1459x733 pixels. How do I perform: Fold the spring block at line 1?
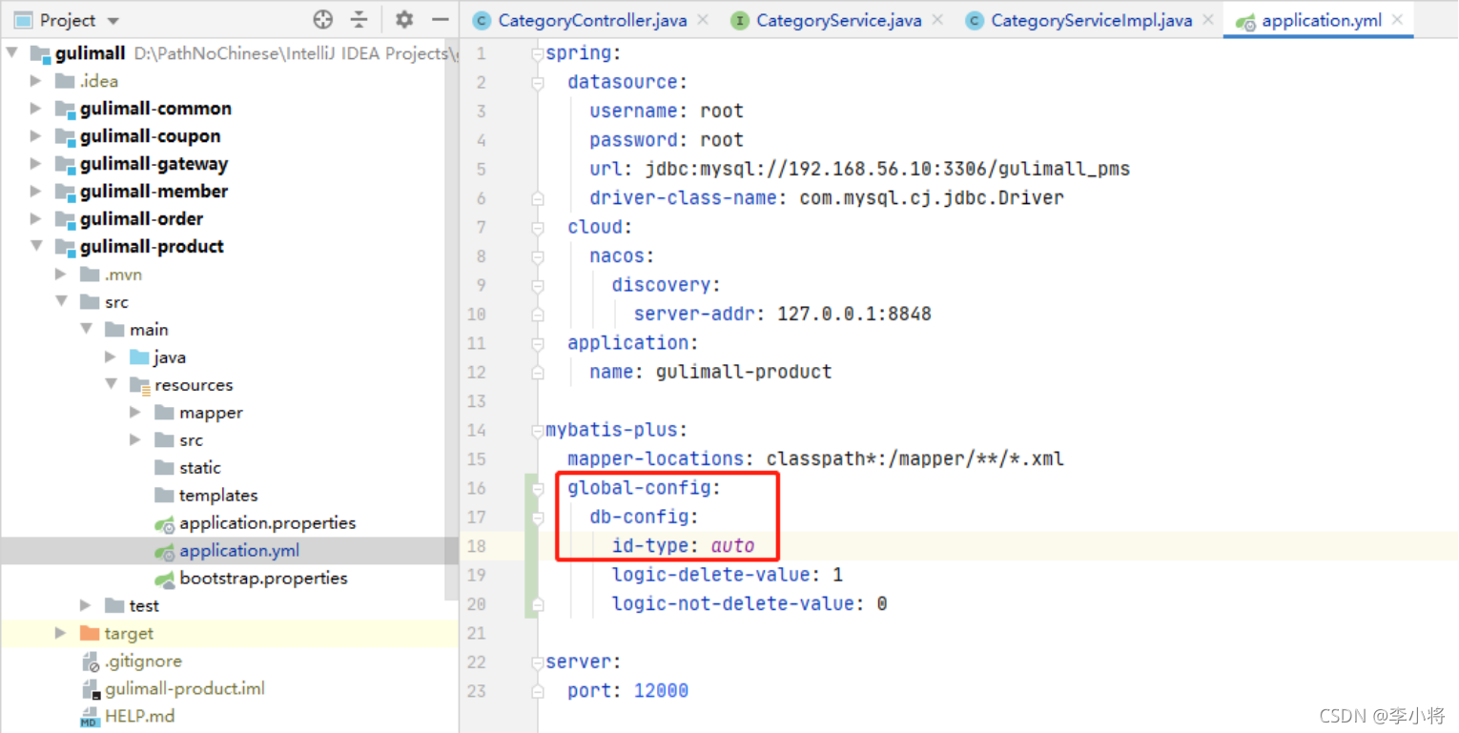(538, 53)
